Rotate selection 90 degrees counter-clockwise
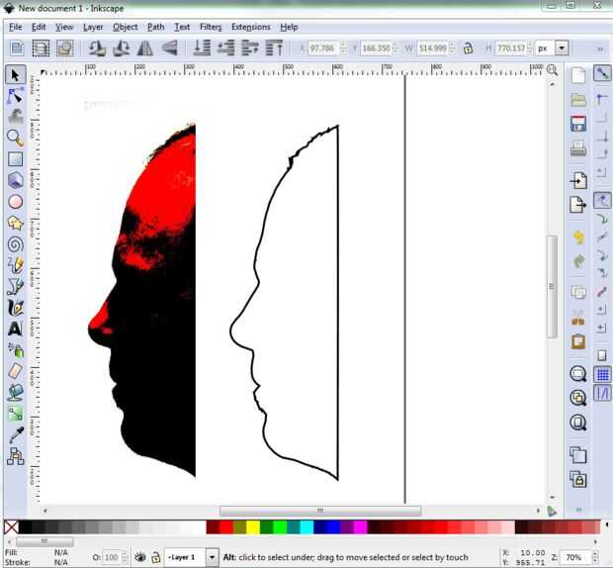The width and height of the screenshot is (613, 568). pyautogui.click(x=97, y=48)
